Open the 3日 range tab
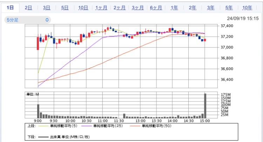This screenshot has height=142, width=263. click(46, 8)
